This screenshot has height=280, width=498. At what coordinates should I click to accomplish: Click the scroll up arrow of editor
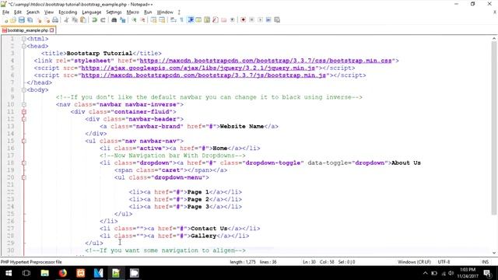(x=494, y=38)
